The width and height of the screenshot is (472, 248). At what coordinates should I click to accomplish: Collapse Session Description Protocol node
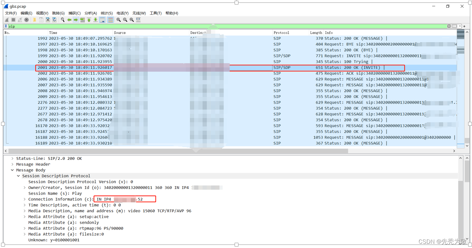pyautogui.click(x=19, y=176)
